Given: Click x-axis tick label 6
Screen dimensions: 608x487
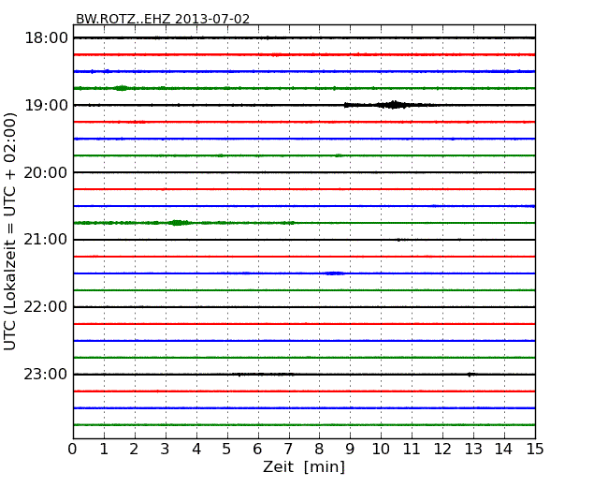Looking at the screenshot, I should tap(257, 449).
